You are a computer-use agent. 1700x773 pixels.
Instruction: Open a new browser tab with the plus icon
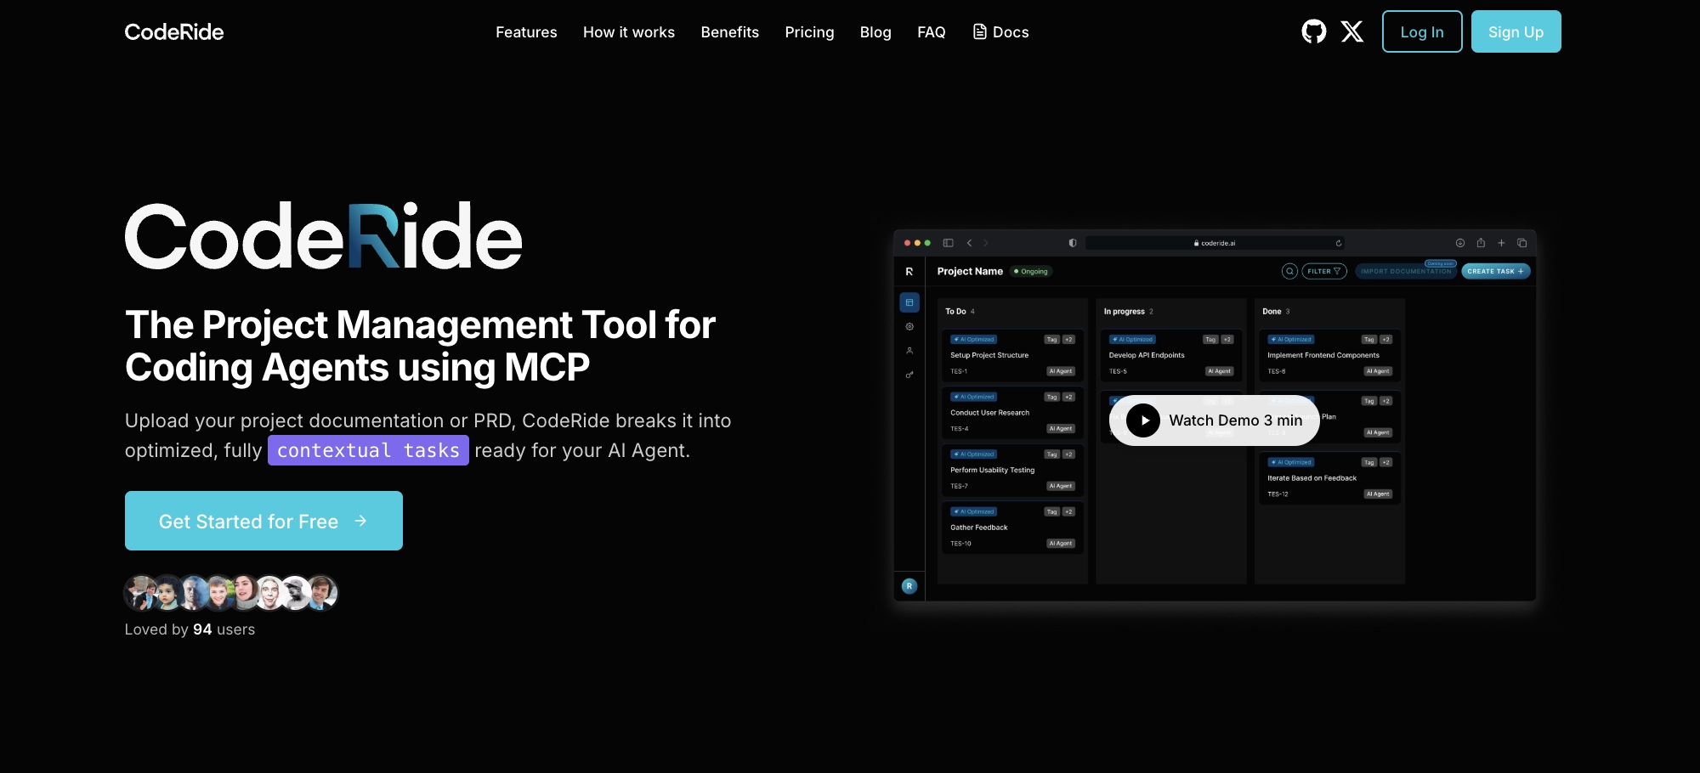pos(1500,243)
